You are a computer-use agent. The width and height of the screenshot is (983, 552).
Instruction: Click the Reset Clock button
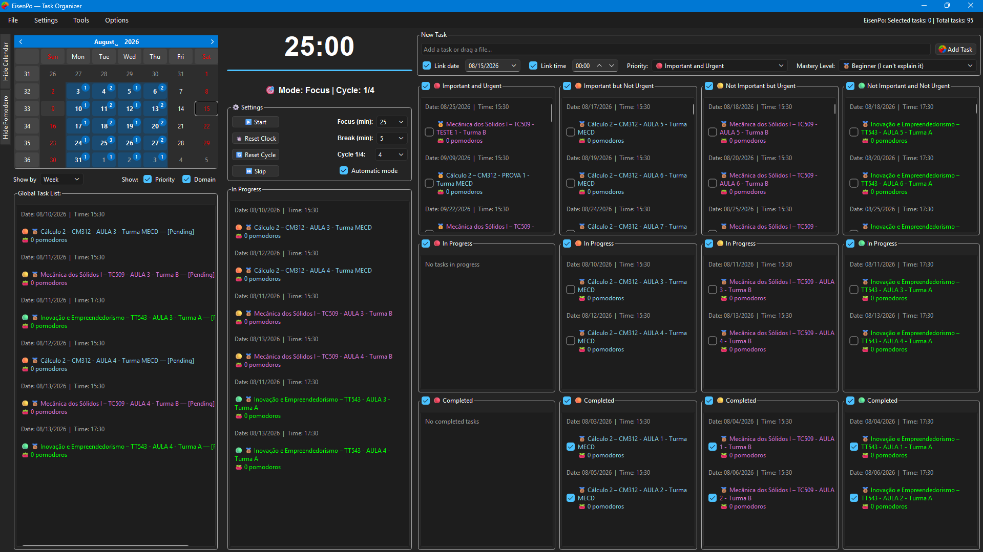256,139
